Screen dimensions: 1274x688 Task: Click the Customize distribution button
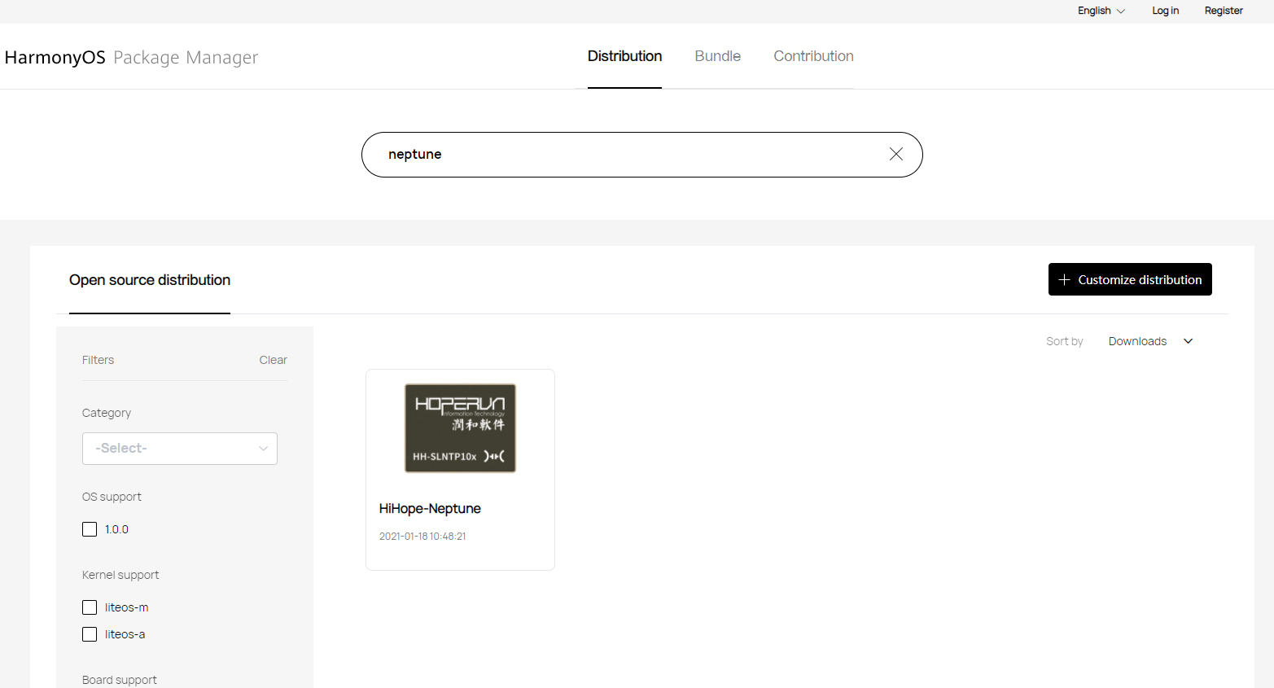click(x=1130, y=279)
